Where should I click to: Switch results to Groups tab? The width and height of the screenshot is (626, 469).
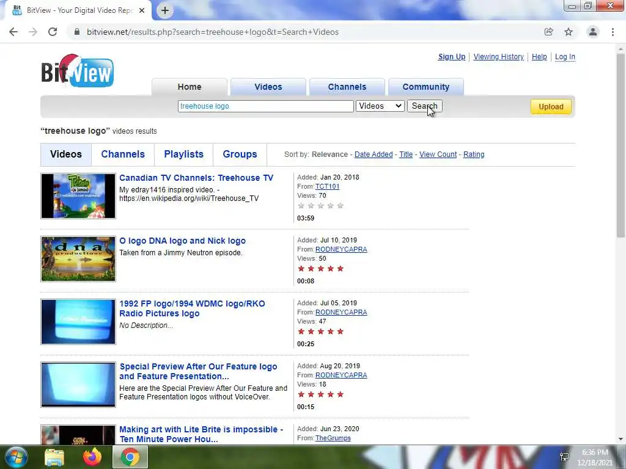pos(240,155)
